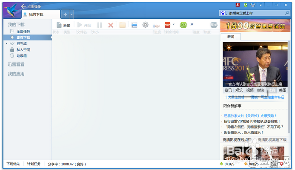Select the 时尚 news category tab
The image size is (295, 170).
pyautogui.click(x=261, y=90)
